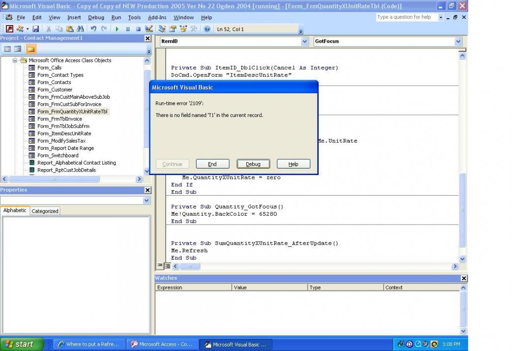Click the Reset stop square icon
The image size is (512, 351).
click(138, 29)
